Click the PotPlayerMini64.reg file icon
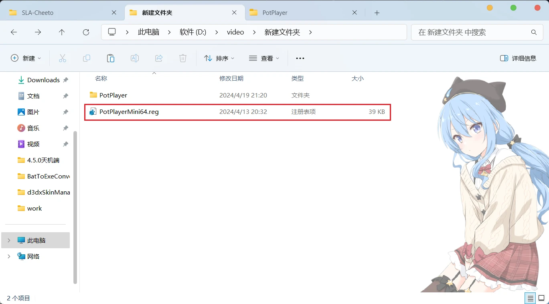This screenshot has width=549, height=304. (x=93, y=112)
